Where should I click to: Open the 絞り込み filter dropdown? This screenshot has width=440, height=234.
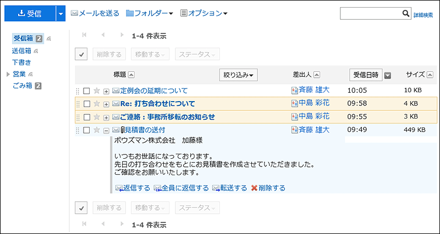tap(239, 75)
